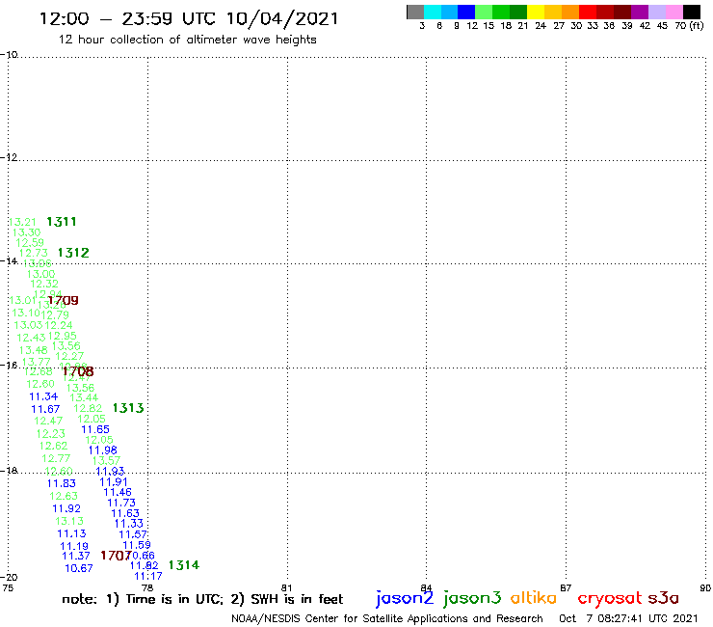The height and width of the screenshot is (627, 713).
Task: Pick the cyan swatch in the color scale
Action: pos(433,12)
